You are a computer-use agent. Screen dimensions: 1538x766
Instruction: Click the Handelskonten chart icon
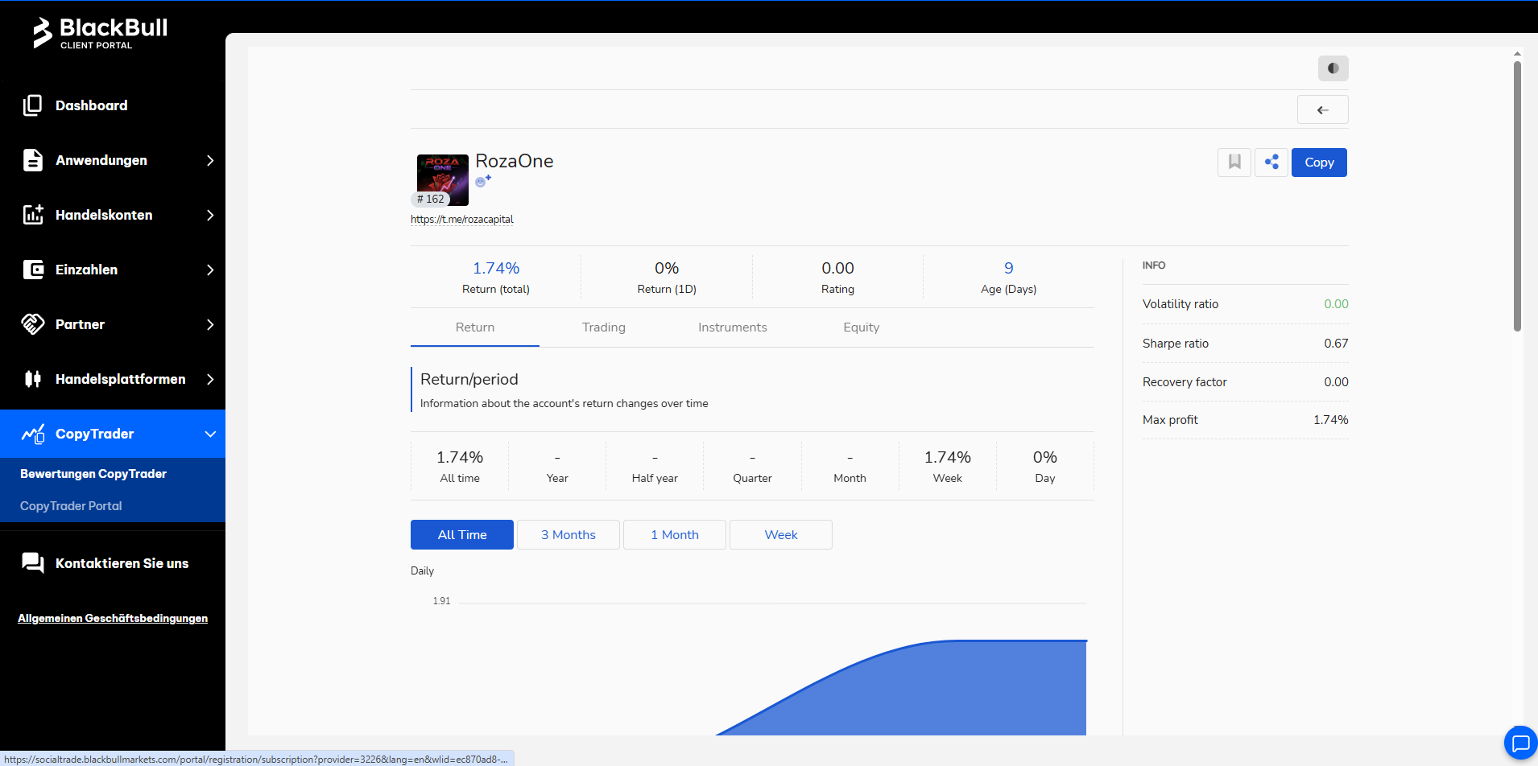point(32,215)
